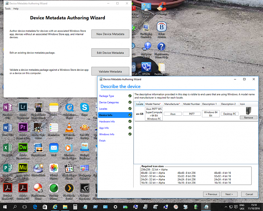
Task: Open the Tools menu
Action: [x=8, y=8]
